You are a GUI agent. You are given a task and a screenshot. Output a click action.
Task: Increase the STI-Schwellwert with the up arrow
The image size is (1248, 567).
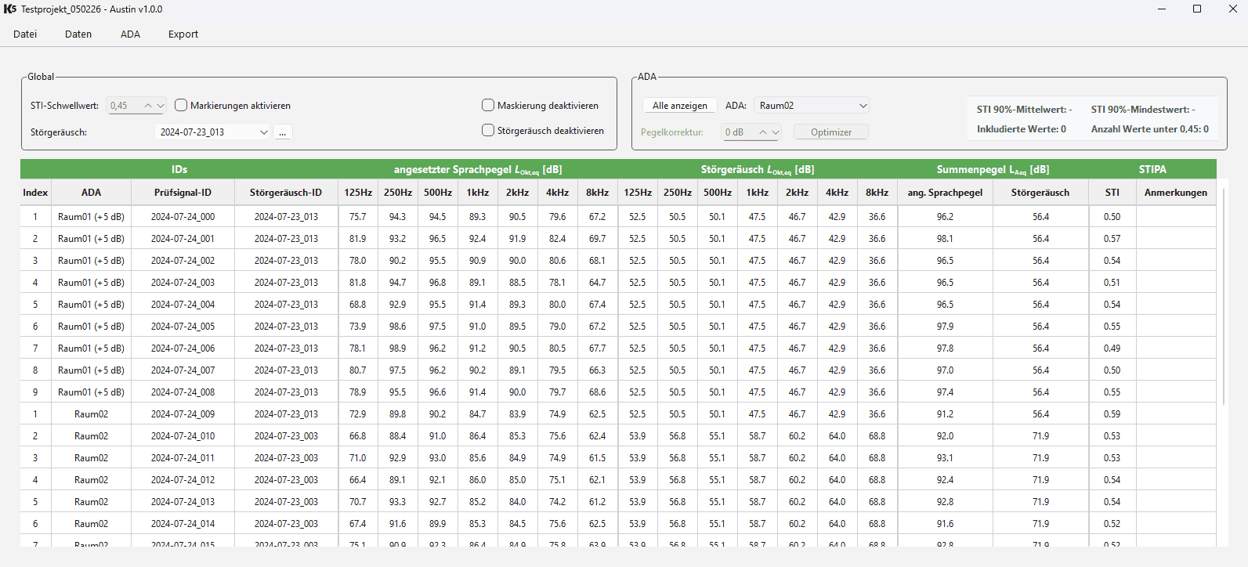pos(148,106)
